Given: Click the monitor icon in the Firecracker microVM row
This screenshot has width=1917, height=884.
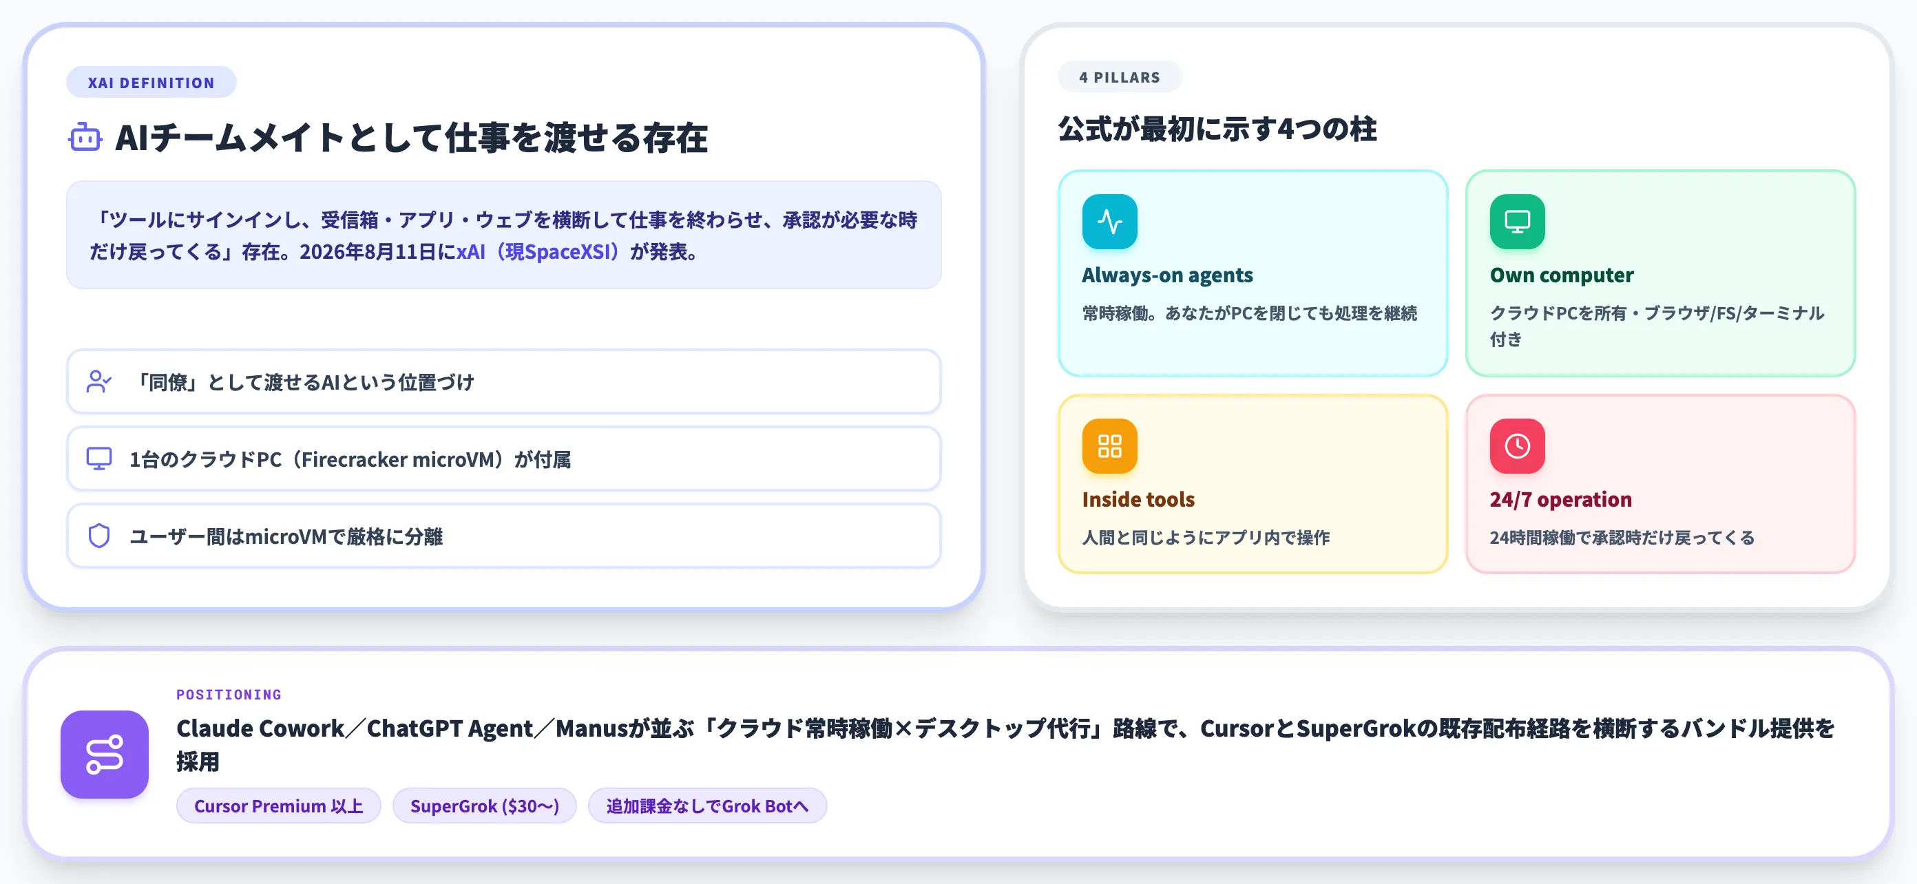Looking at the screenshot, I should pyautogui.click(x=99, y=459).
